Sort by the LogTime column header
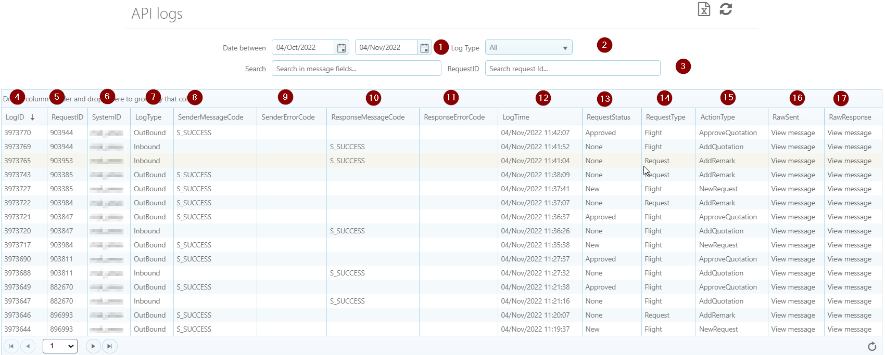885x355 pixels. pos(516,117)
